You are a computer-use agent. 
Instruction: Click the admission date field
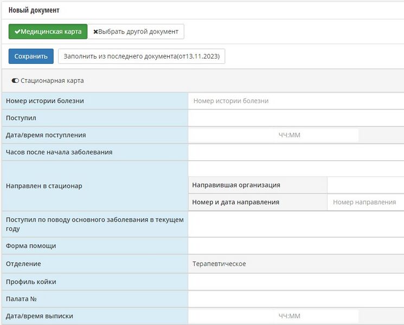pyautogui.click(x=230, y=135)
